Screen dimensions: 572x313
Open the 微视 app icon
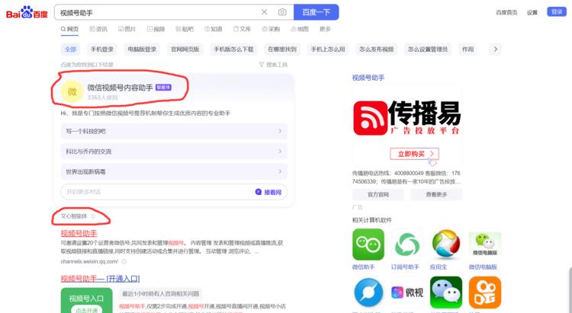(x=407, y=292)
